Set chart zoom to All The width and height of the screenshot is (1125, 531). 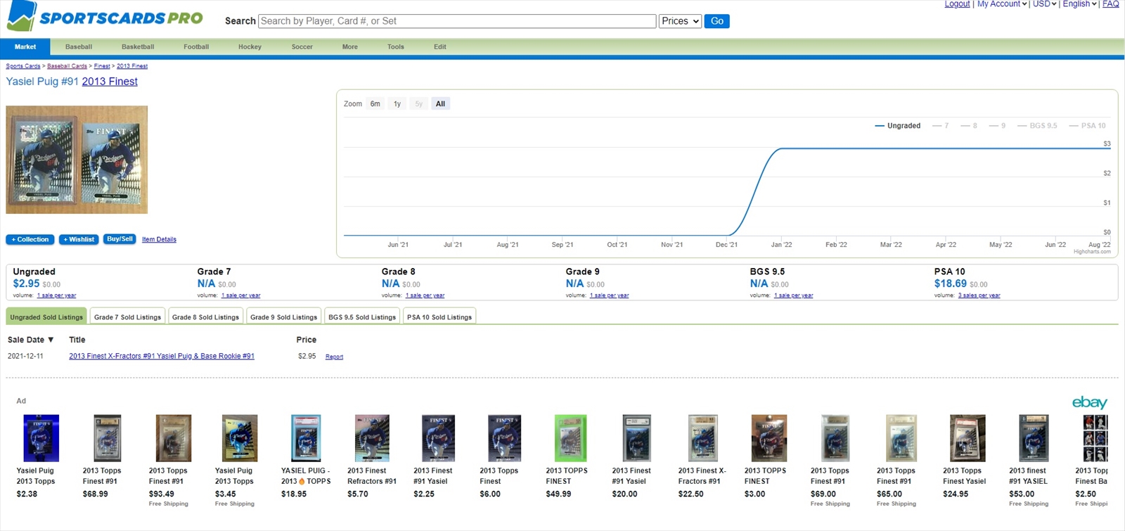[x=440, y=104]
